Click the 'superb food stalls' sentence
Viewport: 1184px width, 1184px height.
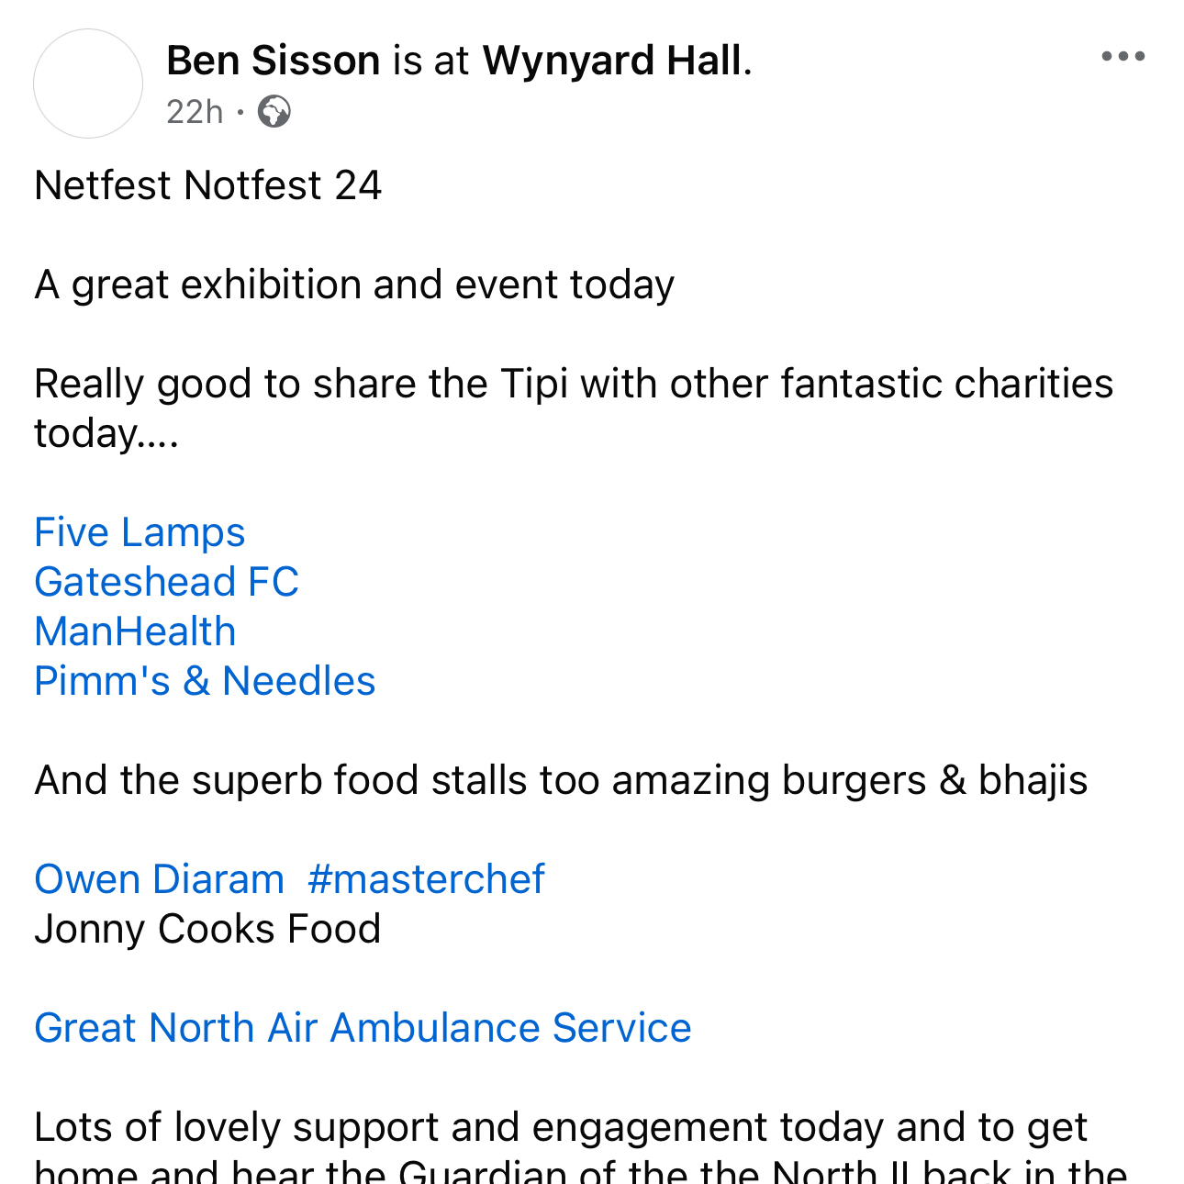(560, 780)
